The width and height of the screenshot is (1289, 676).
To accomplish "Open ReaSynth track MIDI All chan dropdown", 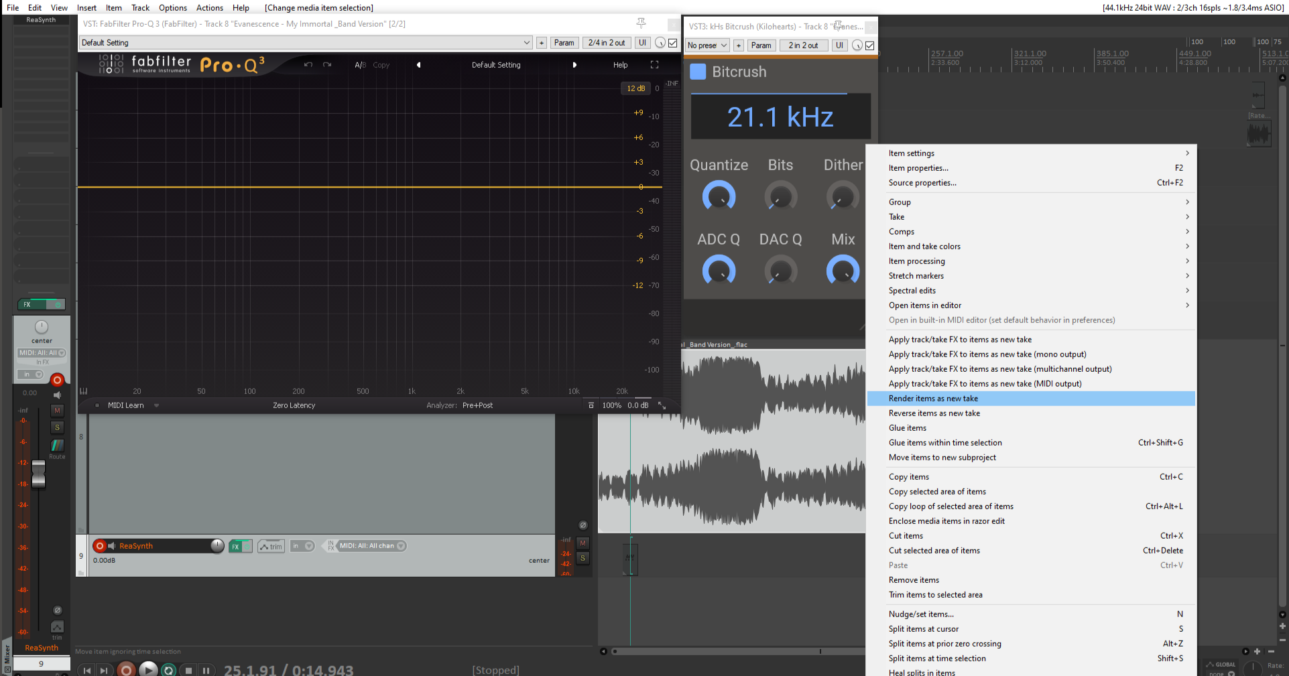I will click(371, 546).
